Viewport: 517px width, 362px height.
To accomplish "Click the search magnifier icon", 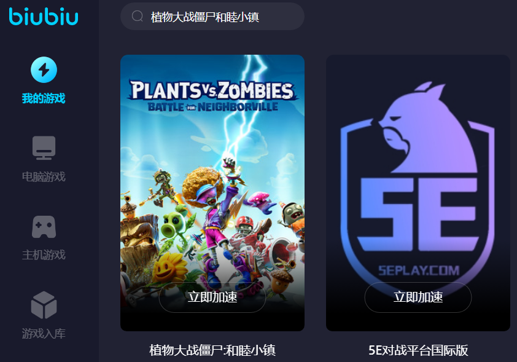I will point(137,16).
